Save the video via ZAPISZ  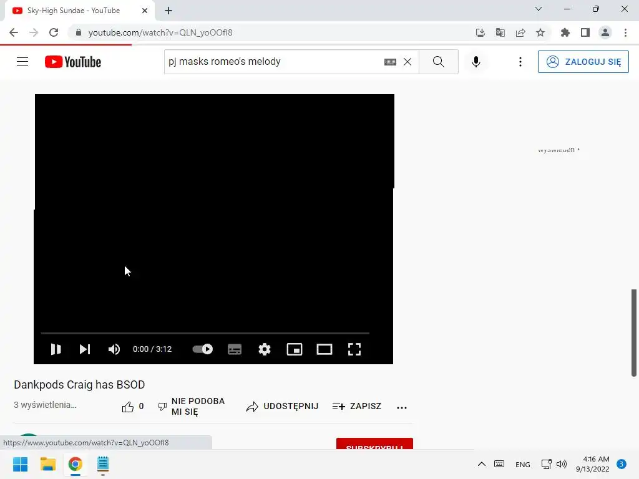click(x=356, y=407)
